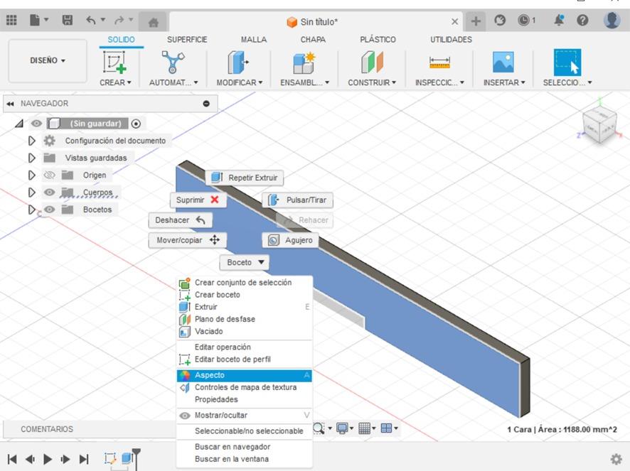
Task: Click the Automate icon
Action: (173, 63)
